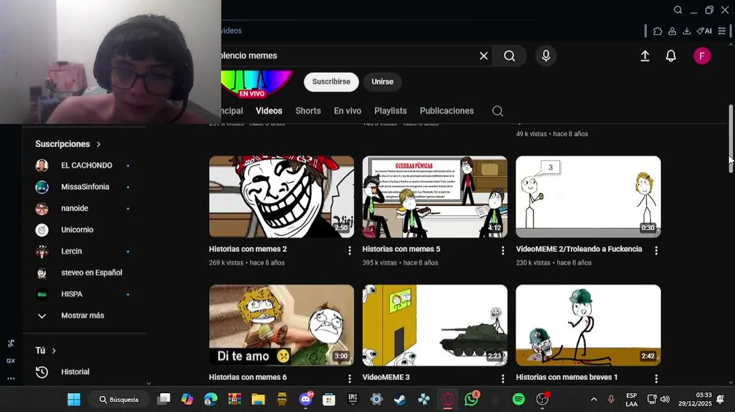Click the YouTube search magnifier button
Viewport: 735px width, 412px height.
(509, 56)
